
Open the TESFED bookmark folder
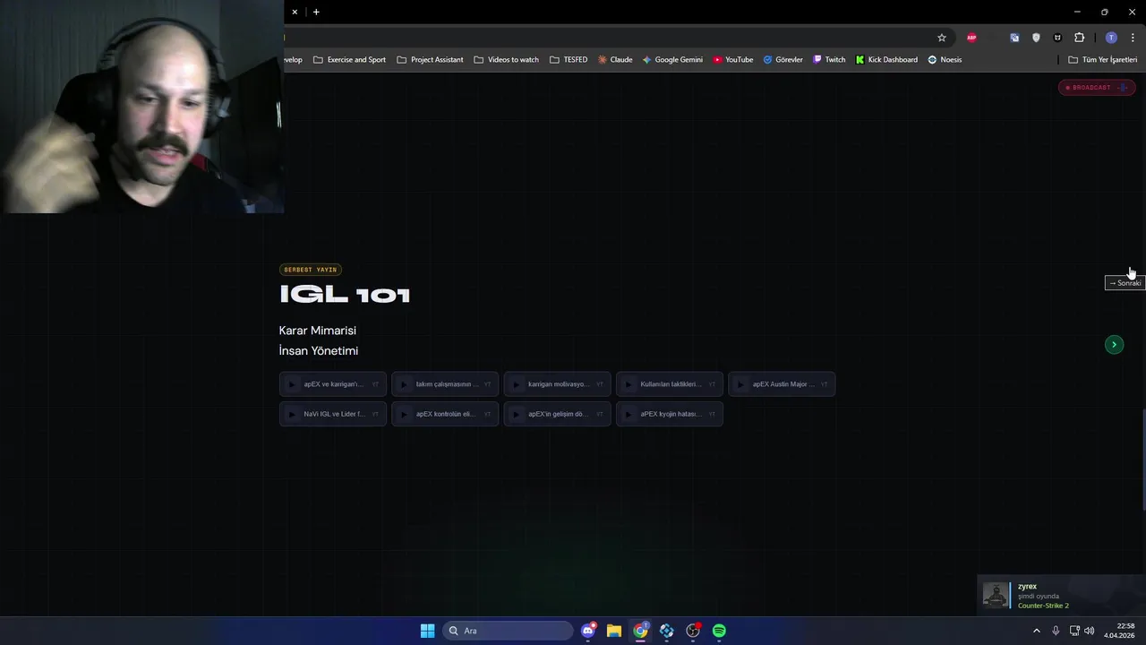click(569, 60)
